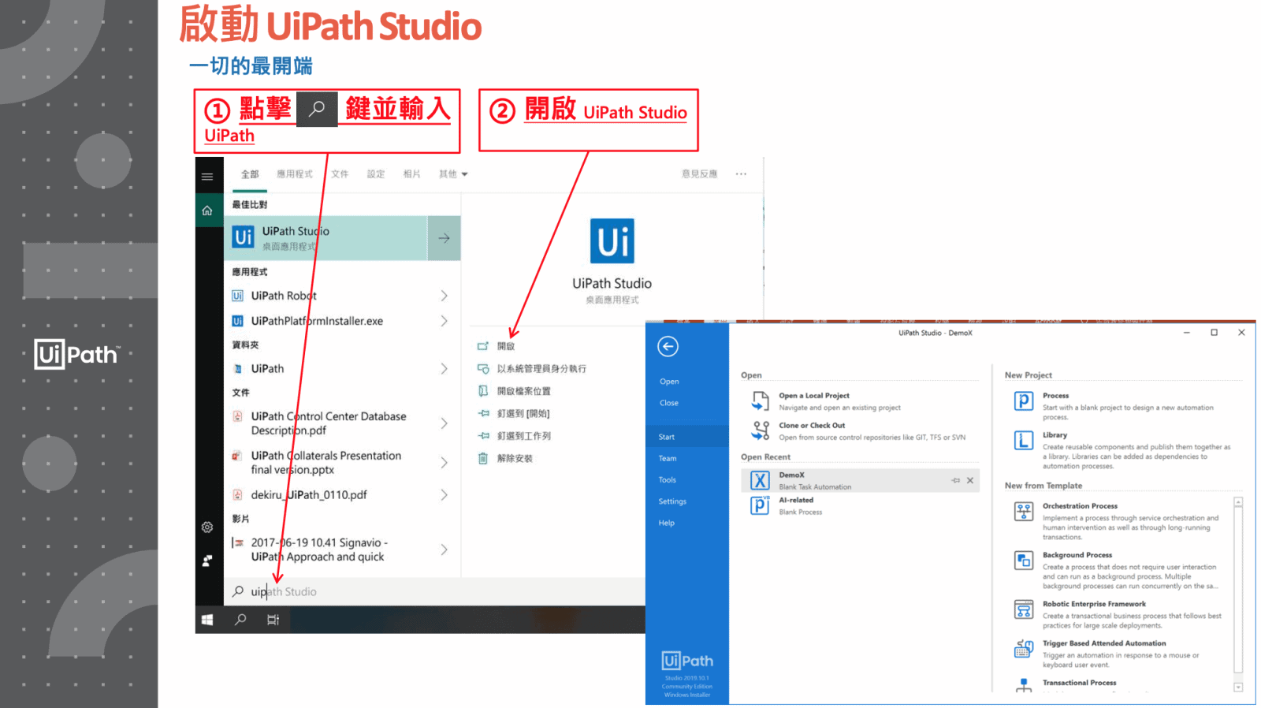Click the Transactional Process template icon

(x=1024, y=686)
